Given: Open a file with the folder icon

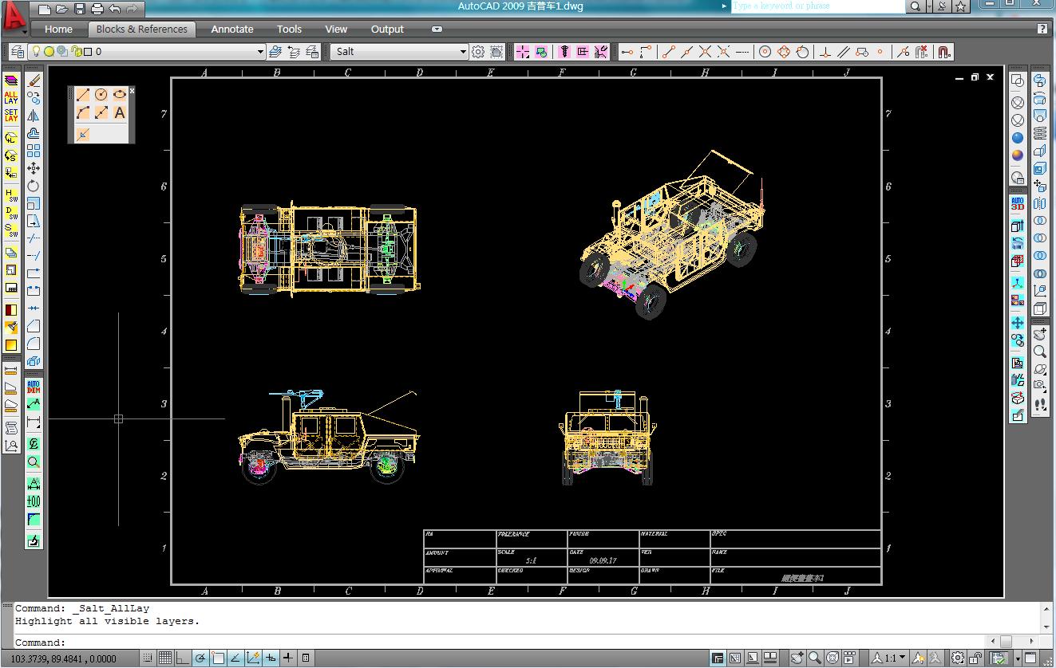Looking at the screenshot, I should click(62, 9).
